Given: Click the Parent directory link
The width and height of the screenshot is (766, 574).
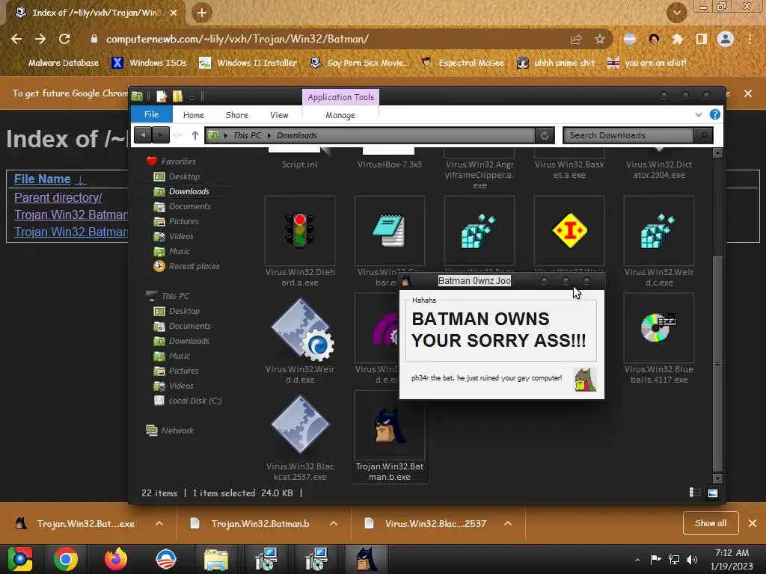Looking at the screenshot, I should click(x=58, y=197).
